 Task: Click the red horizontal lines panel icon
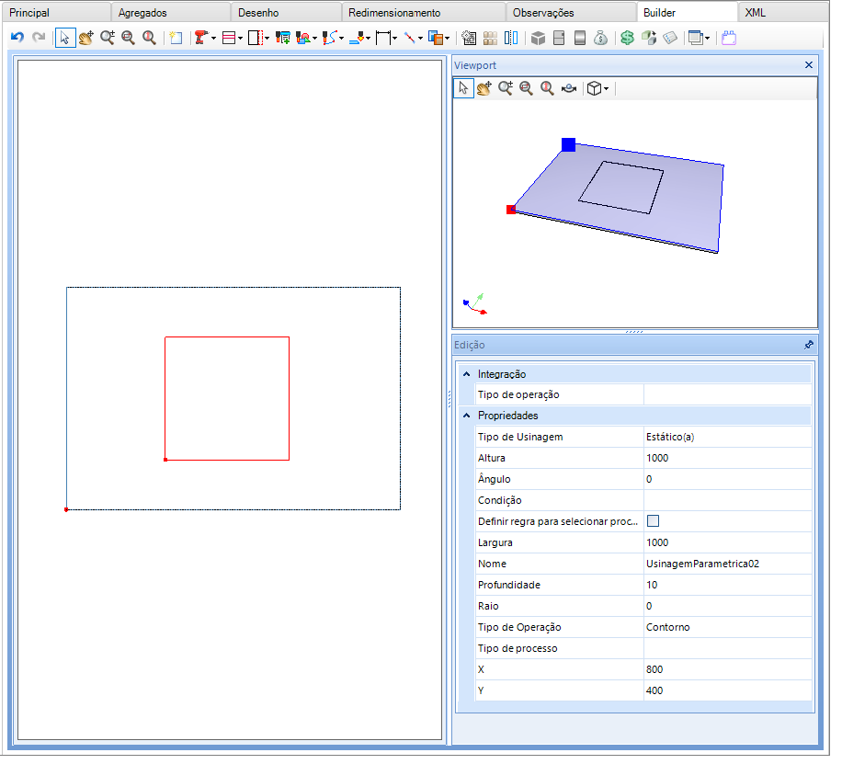point(229,38)
